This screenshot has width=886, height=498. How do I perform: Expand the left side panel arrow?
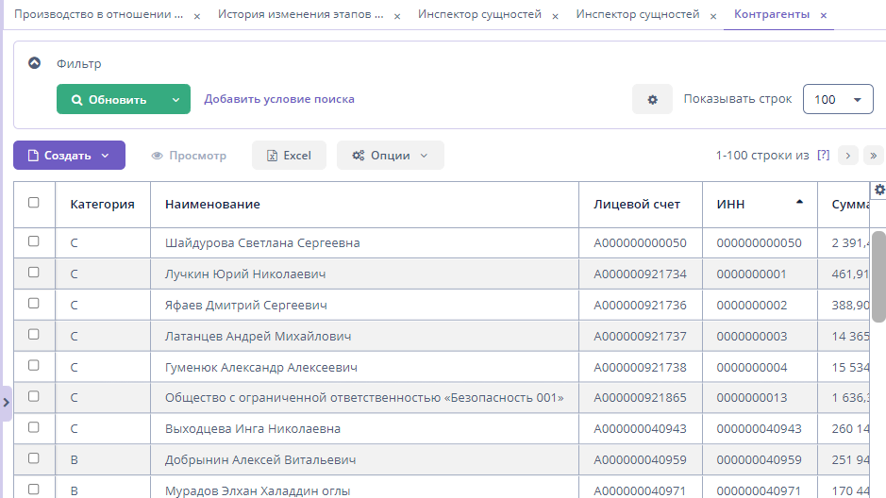[6, 403]
